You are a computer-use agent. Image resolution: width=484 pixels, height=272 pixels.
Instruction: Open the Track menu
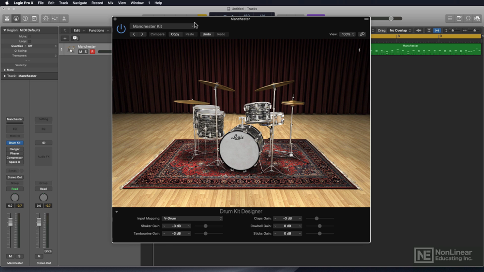pyautogui.click(x=63, y=3)
